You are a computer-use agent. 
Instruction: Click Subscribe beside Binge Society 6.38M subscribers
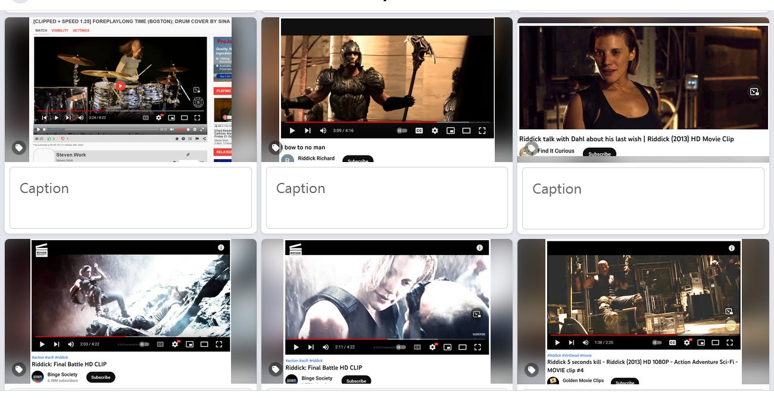(x=101, y=377)
